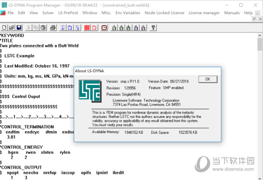Click Revision number 129956 in dialog
263x180 pixels.
coord(130,88)
